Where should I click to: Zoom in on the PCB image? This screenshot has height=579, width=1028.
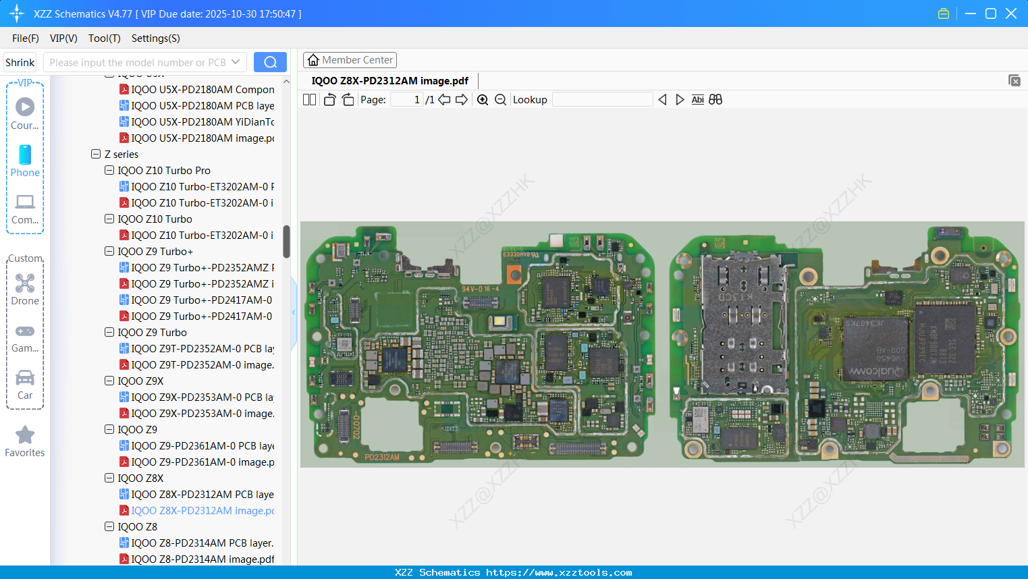(x=483, y=99)
